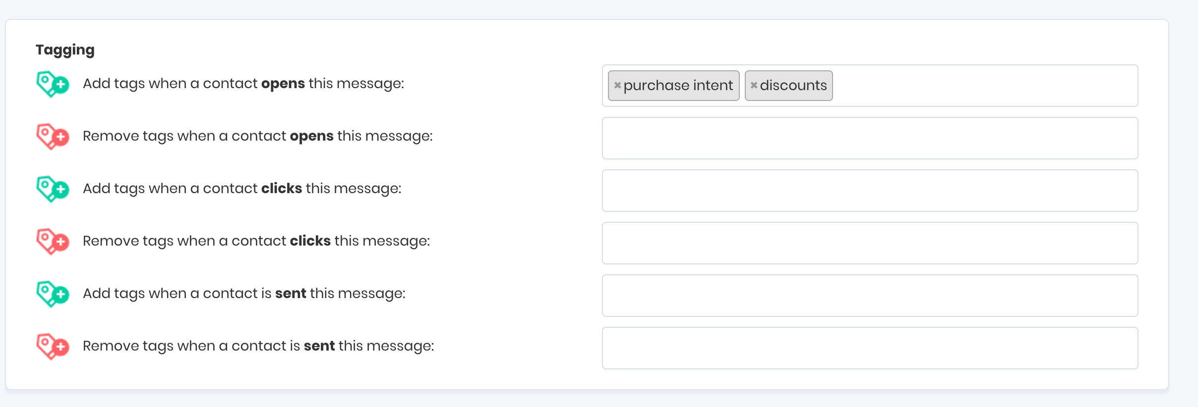Click the red remove-tag icon for opens
This screenshot has width=1198, height=407.
[52, 136]
